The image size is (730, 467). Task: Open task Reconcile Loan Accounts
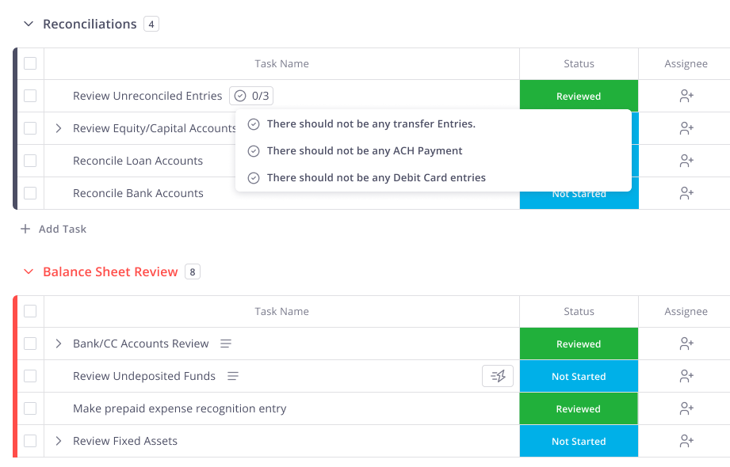click(138, 161)
